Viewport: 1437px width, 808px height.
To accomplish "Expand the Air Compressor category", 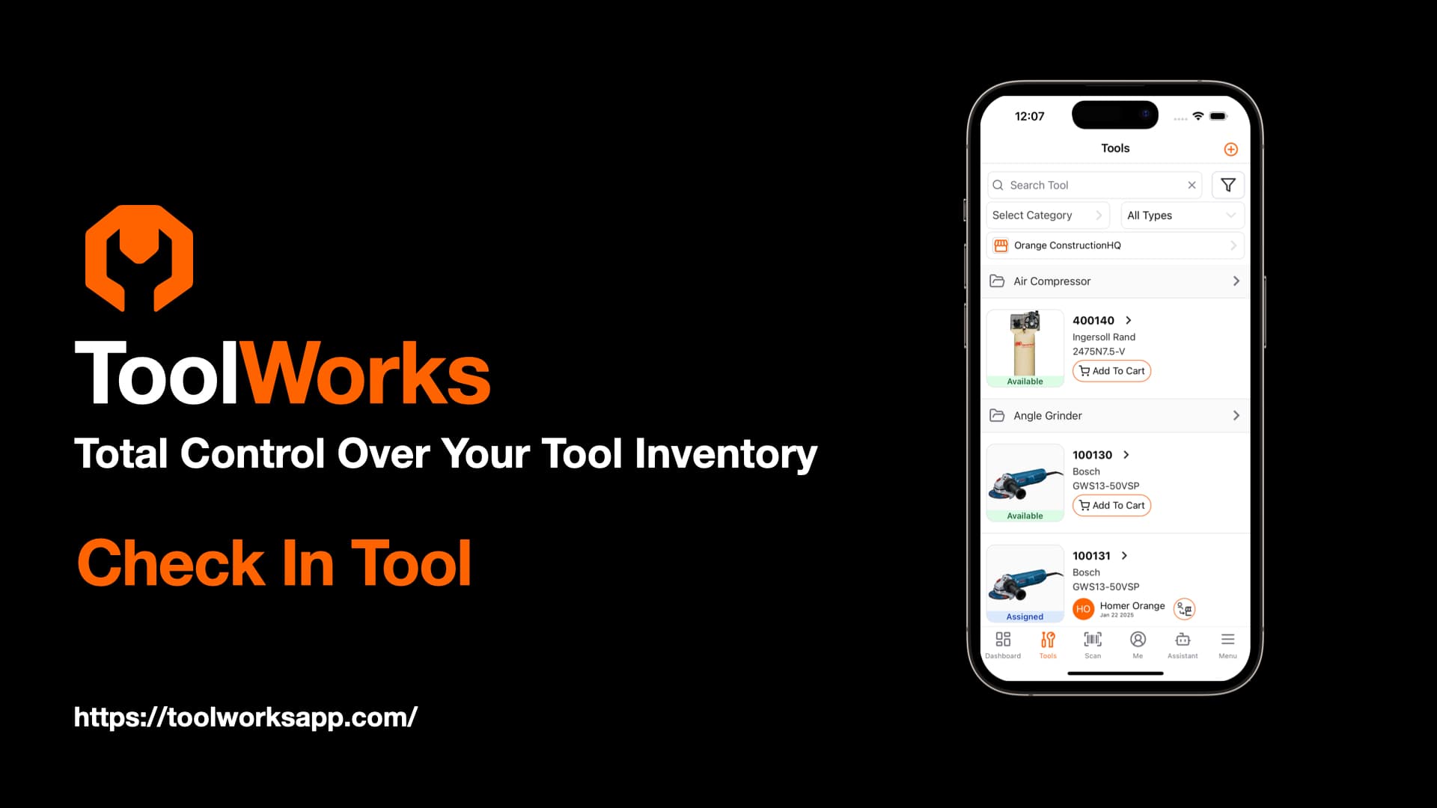I will click(1236, 281).
